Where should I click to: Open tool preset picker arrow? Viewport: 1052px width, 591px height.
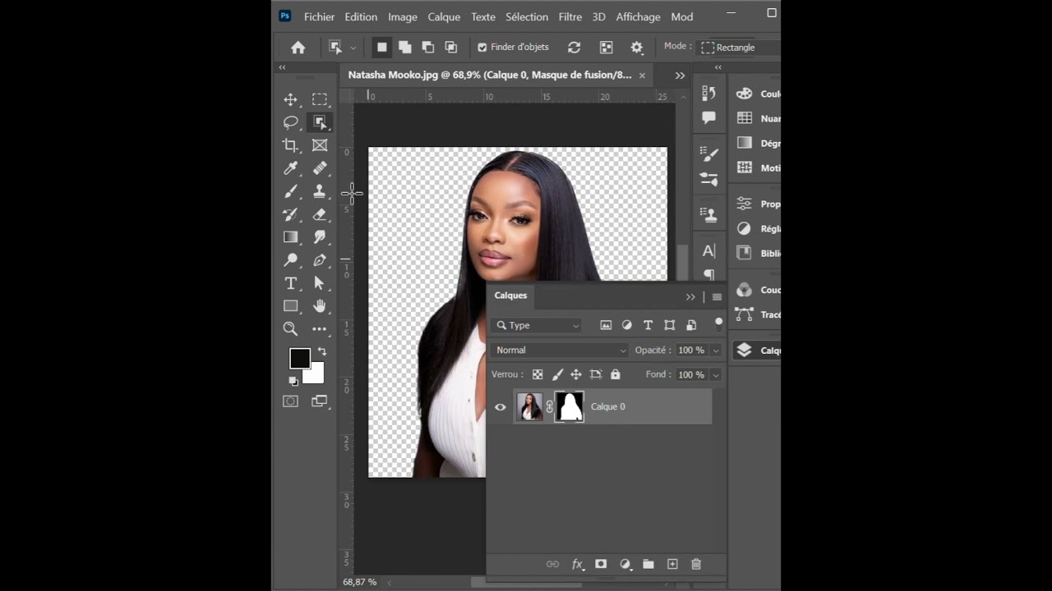pos(353,48)
